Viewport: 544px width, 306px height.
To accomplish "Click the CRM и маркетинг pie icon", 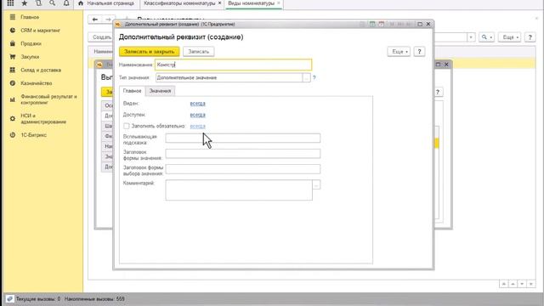I will pos(13,31).
